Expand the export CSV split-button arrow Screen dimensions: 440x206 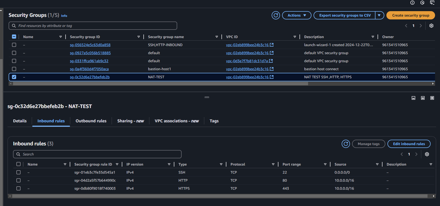click(x=379, y=15)
